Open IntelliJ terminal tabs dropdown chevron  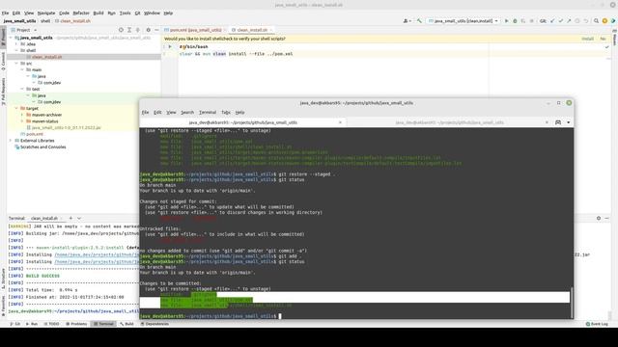pos(79,218)
